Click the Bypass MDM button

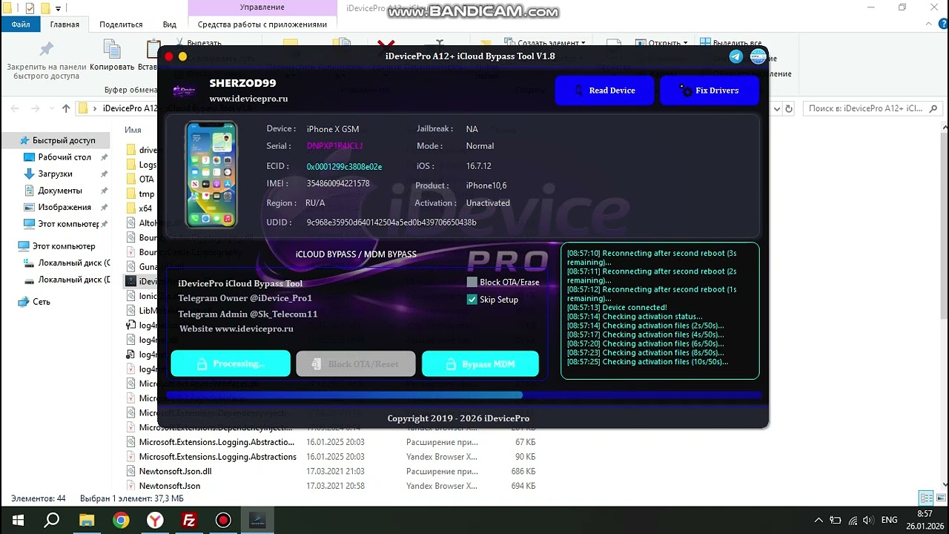480,364
